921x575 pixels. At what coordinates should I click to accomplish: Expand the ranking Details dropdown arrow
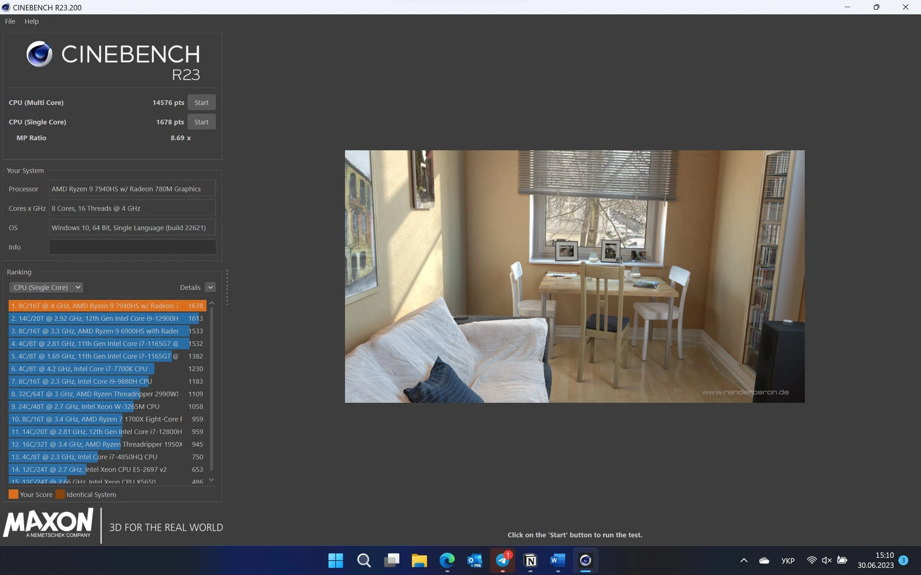tap(210, 287)
